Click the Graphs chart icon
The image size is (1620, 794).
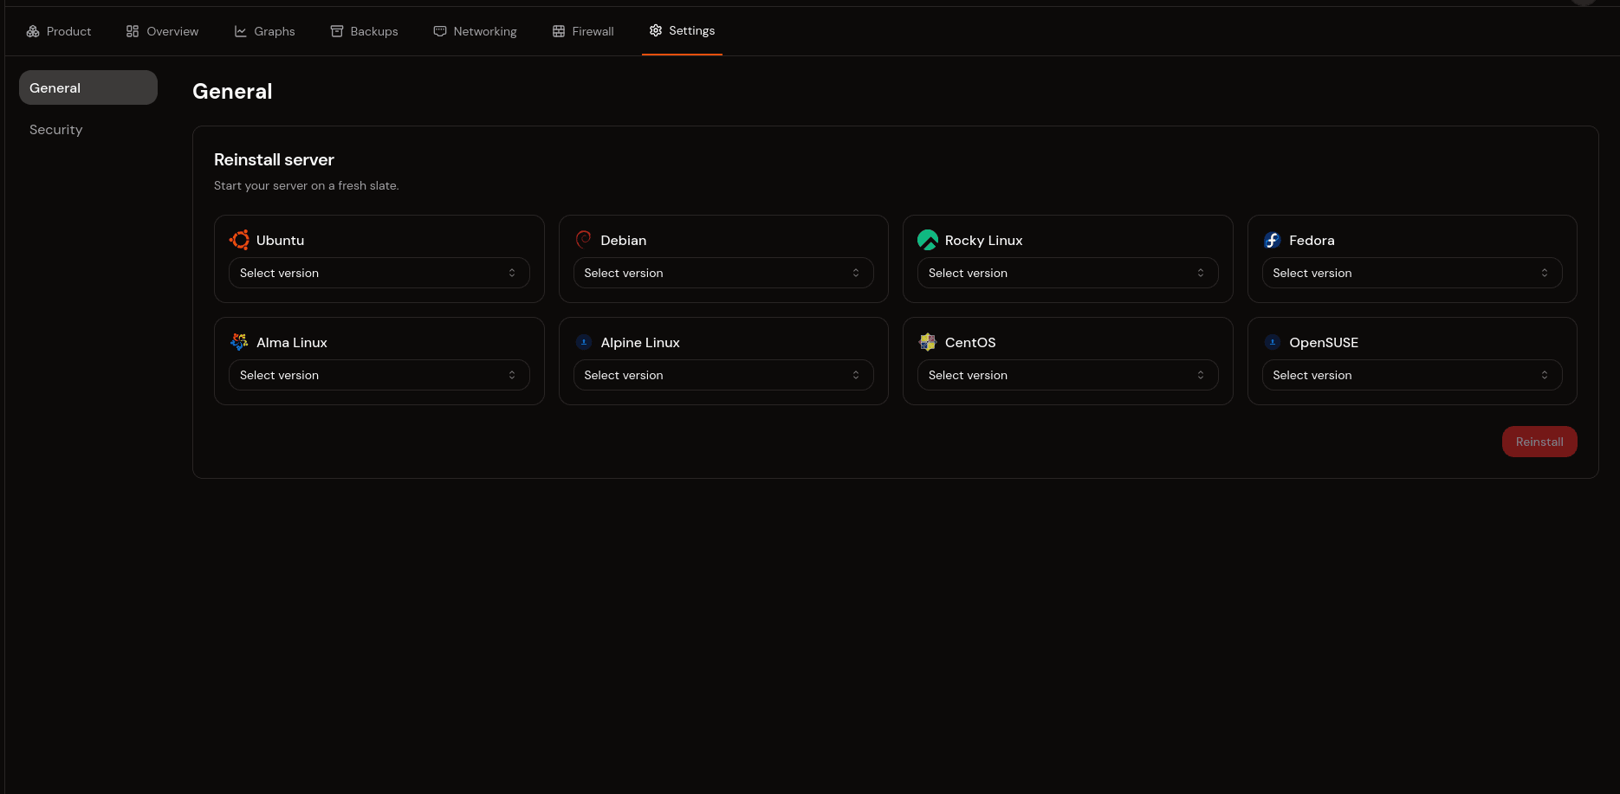coord(241,31)
